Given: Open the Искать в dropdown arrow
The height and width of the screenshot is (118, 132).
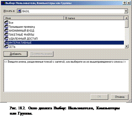Looking at the screenshot, I should [x=126, y=11].
